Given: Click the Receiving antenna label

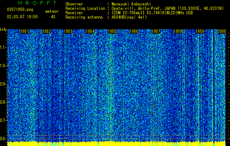Looking at the screenshot, I should (x=84, y=17).
